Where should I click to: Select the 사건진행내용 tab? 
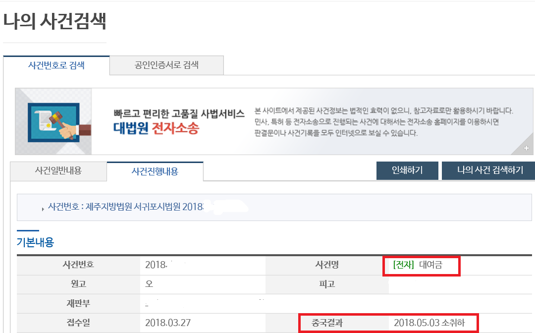(155, 171)
